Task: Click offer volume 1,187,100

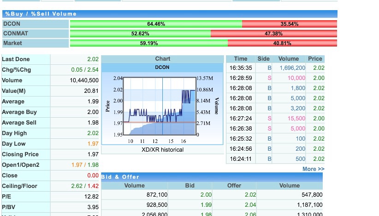Action: (x=310, y=205)
